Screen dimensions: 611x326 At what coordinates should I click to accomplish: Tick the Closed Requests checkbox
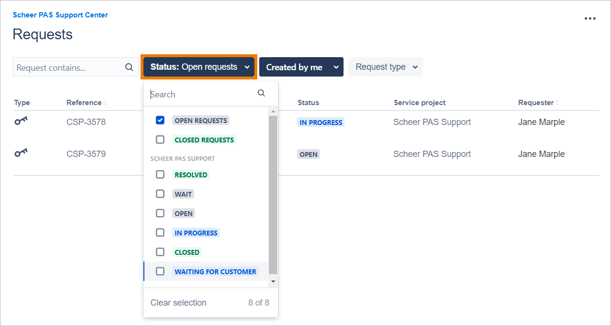(x=160, y=140)
